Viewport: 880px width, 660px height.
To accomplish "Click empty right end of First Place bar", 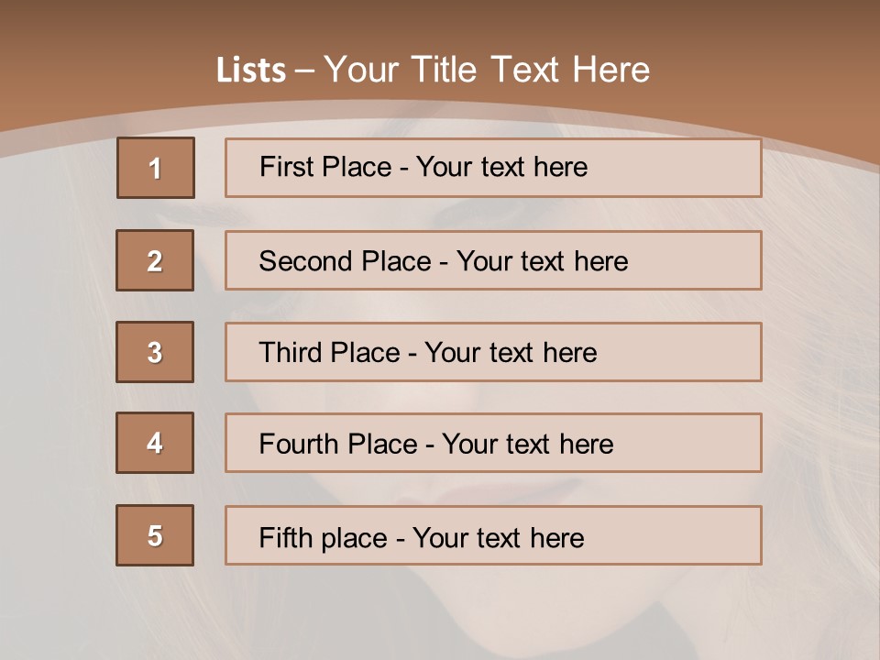I will click(697, 168).
